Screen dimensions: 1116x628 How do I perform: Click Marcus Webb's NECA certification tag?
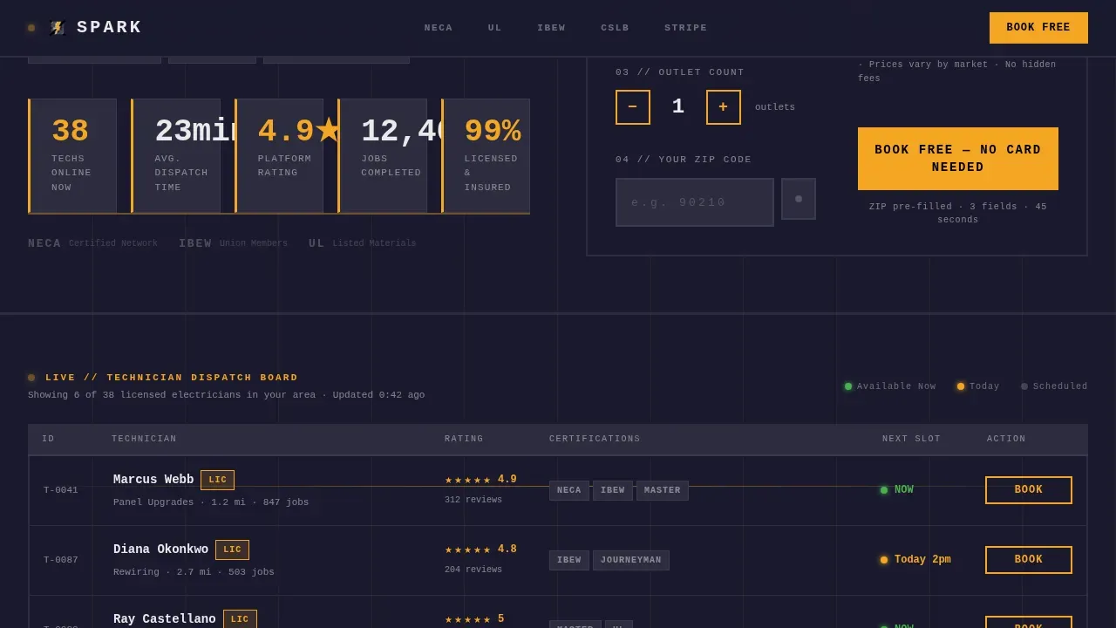pos(569,491)
